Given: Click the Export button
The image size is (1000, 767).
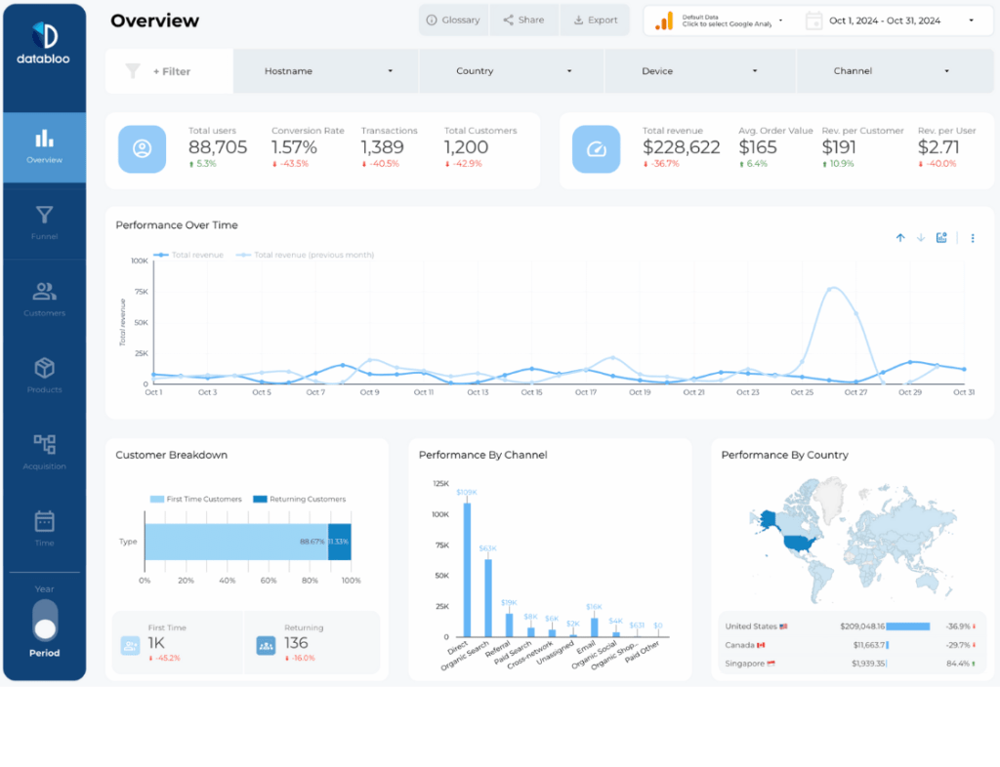Looking at the screenshot, I should click(595, 20).
